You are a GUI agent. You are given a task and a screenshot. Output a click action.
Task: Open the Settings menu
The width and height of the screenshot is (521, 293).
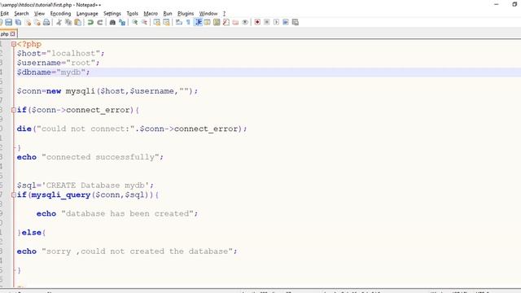[112, 14]
